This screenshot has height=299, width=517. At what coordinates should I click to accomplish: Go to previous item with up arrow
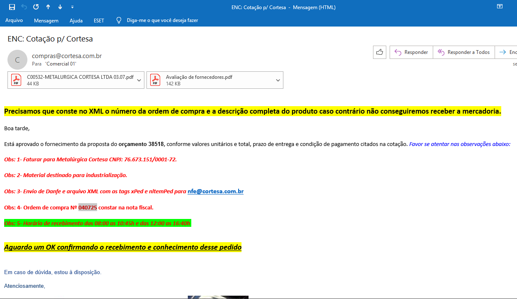(48, 7)
